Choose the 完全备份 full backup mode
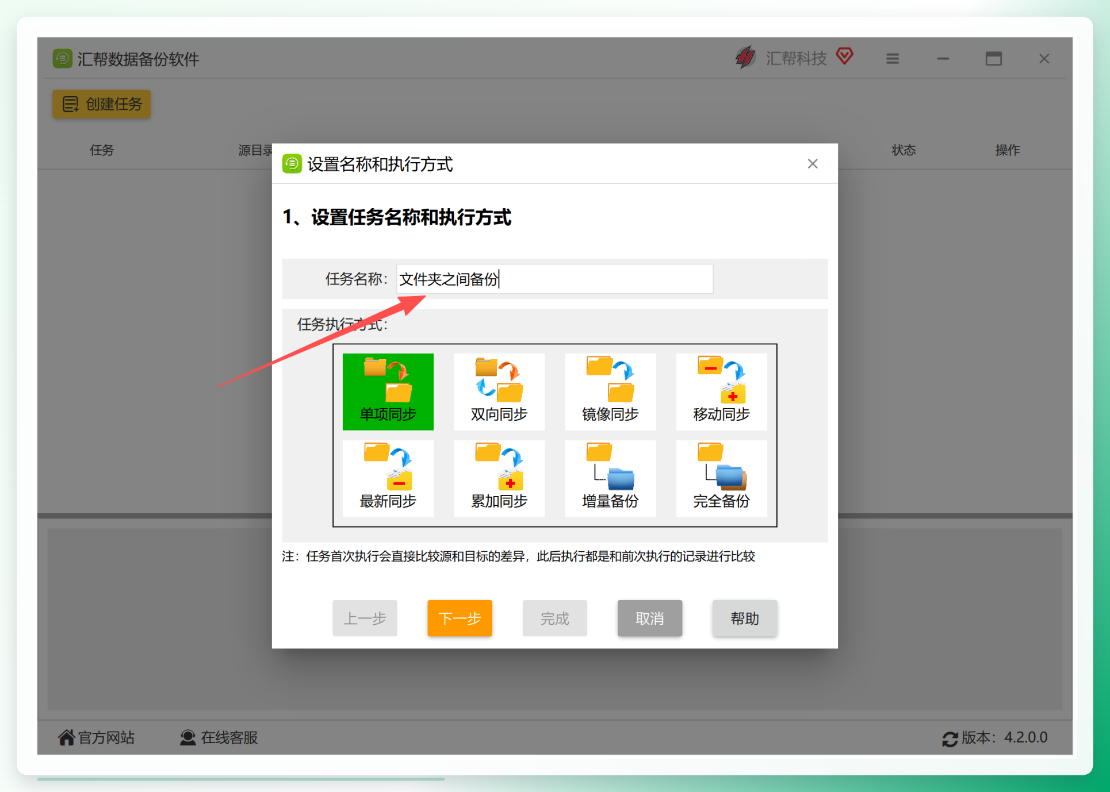 click(x=721, y=478)
